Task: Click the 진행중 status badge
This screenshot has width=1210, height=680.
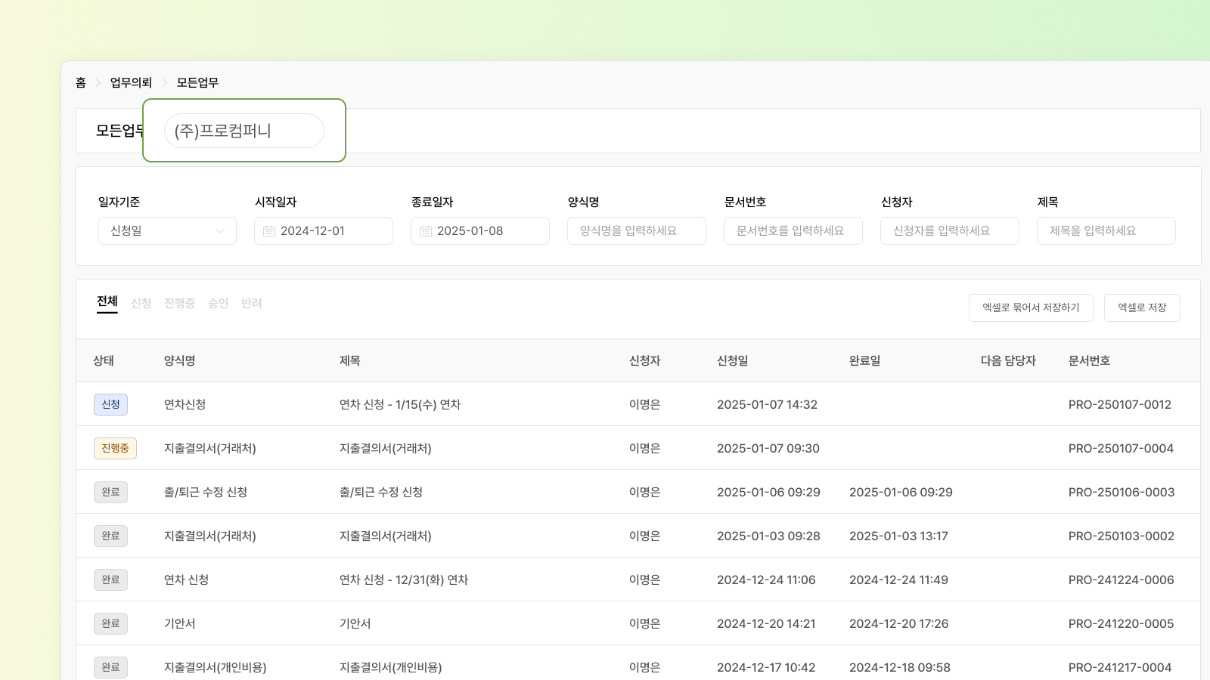Action: coord(115,448)
